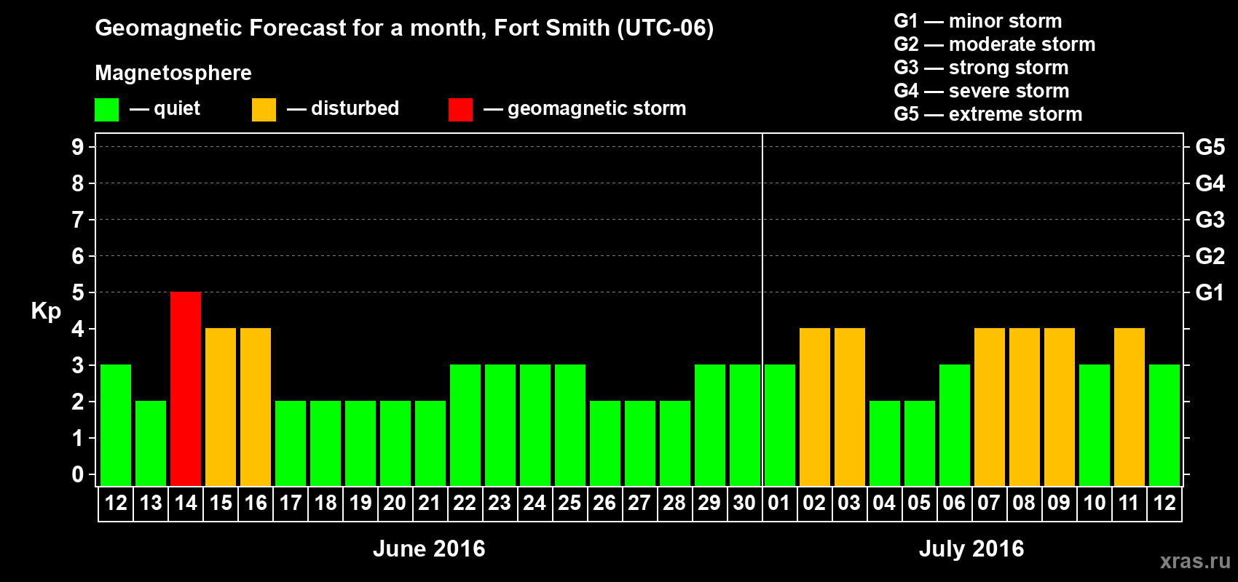Click the green bar for June 30
1238x582 pixels.
pyautogui.click(x=745, y=426)
